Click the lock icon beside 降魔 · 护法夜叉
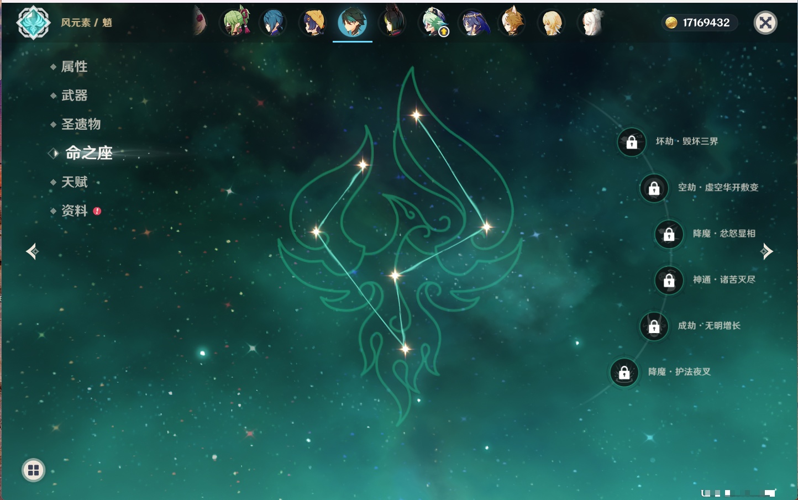Image resolution: width=798 pixels, height=500 pixels. point(624,372)
